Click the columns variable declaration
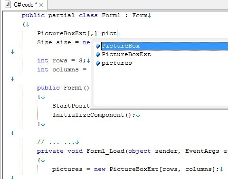The width and height of the screenshot is (228, 179). pos(66,70)
